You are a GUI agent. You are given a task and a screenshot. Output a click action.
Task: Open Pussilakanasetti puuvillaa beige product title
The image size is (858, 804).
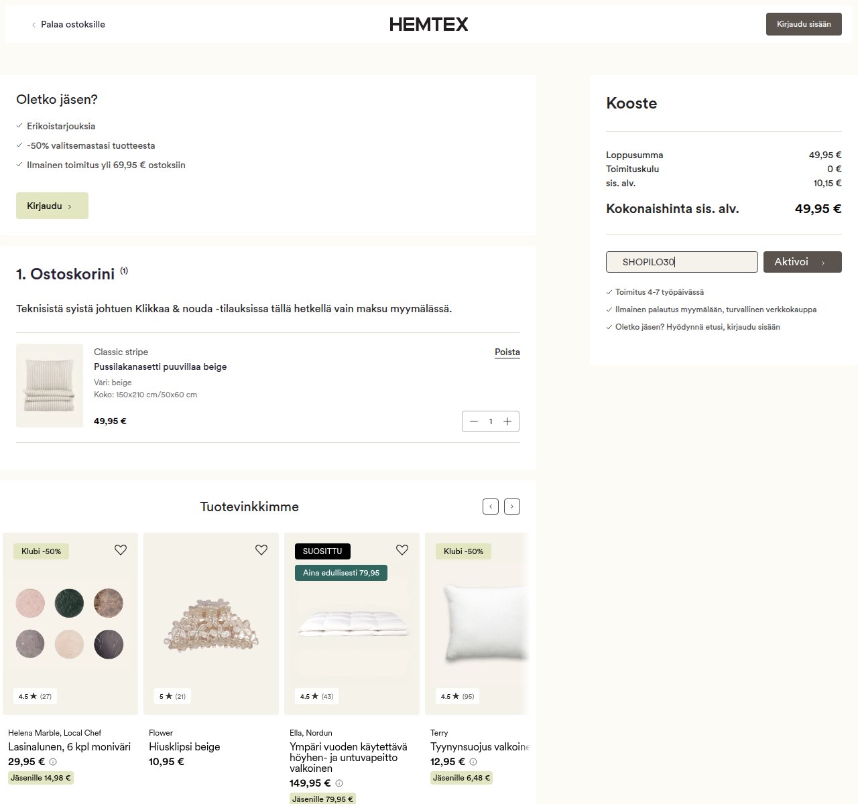click(160, 366)
